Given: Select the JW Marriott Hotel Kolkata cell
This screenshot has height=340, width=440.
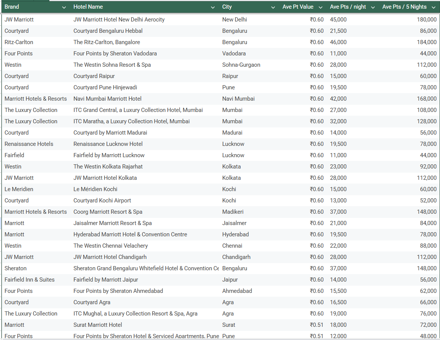Looking at the screenshot, I should (145, 178).
